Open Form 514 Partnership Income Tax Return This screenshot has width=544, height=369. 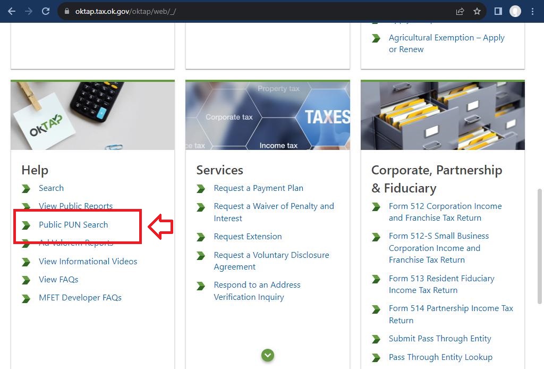(x=450, y=314)
